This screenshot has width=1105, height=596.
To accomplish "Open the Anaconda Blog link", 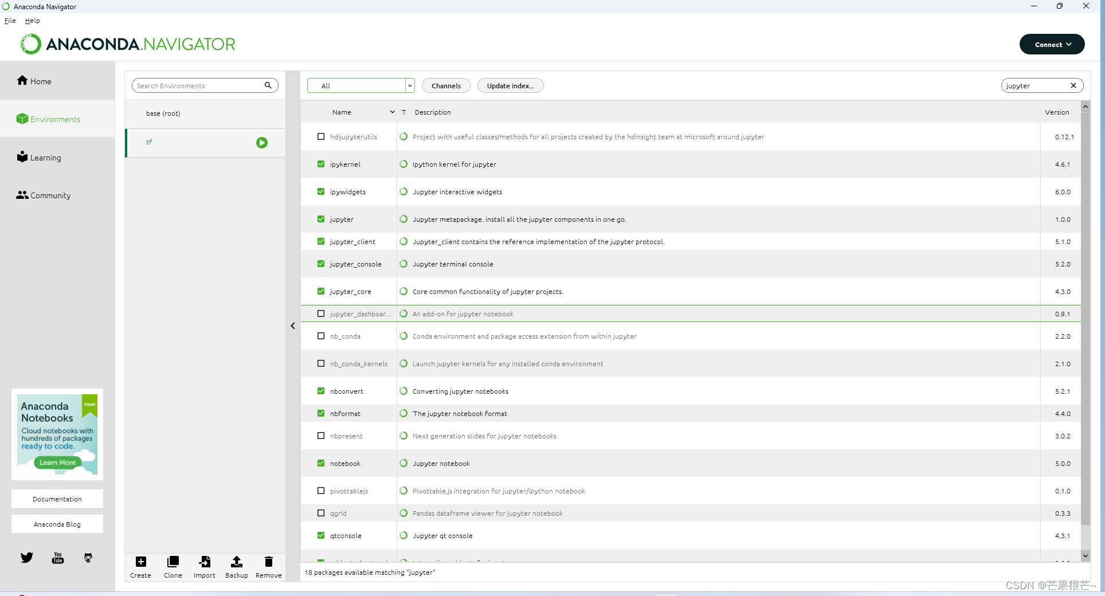I will click(57, 524).
